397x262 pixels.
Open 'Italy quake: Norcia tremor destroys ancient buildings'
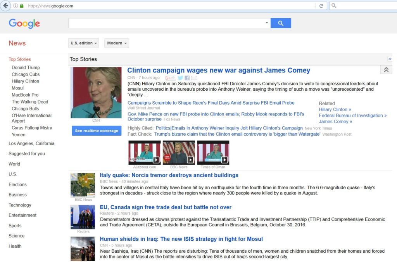(169, 175)
